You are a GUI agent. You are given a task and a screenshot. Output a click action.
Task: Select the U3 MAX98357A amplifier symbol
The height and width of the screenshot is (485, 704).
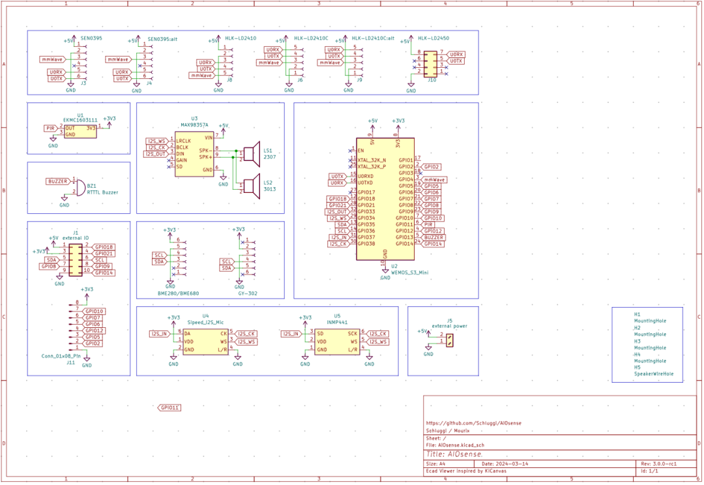click(x=194, y=154)
